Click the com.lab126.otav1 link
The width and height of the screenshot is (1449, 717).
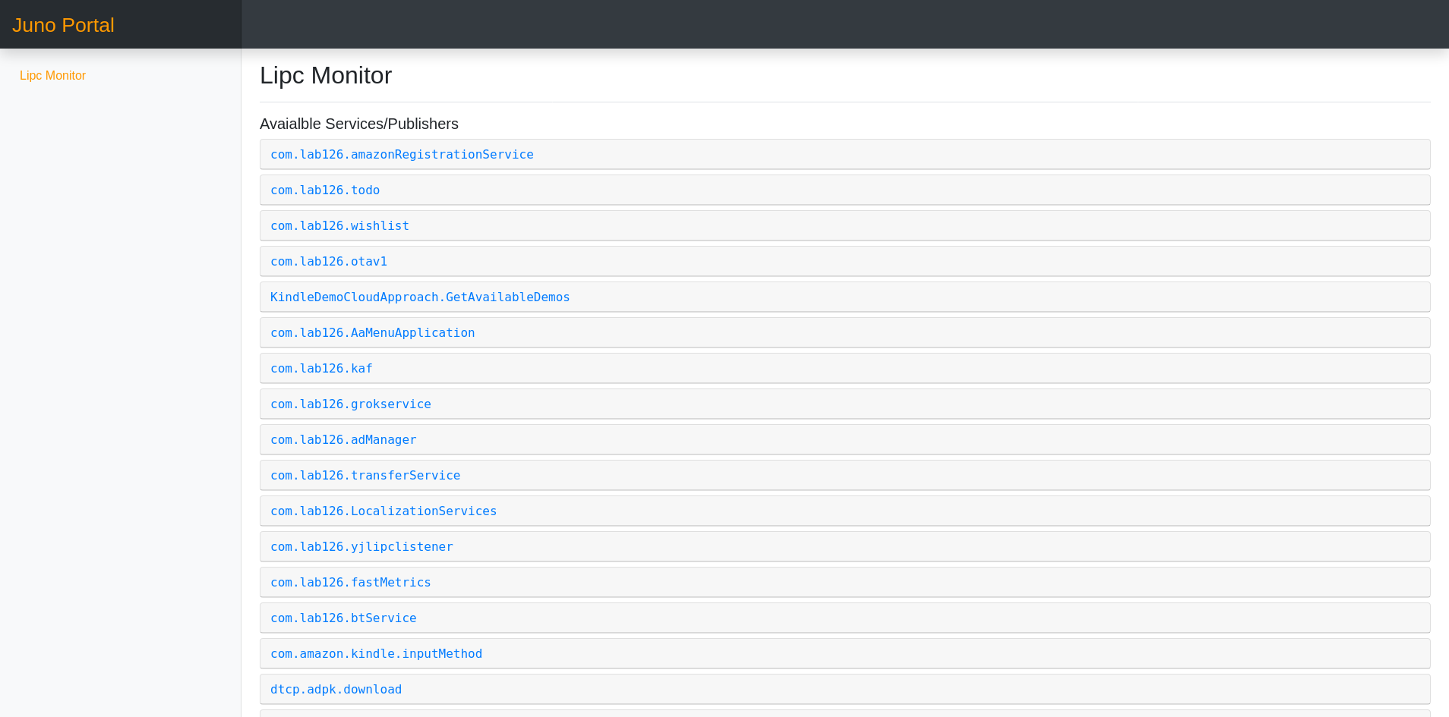point(329,262)
